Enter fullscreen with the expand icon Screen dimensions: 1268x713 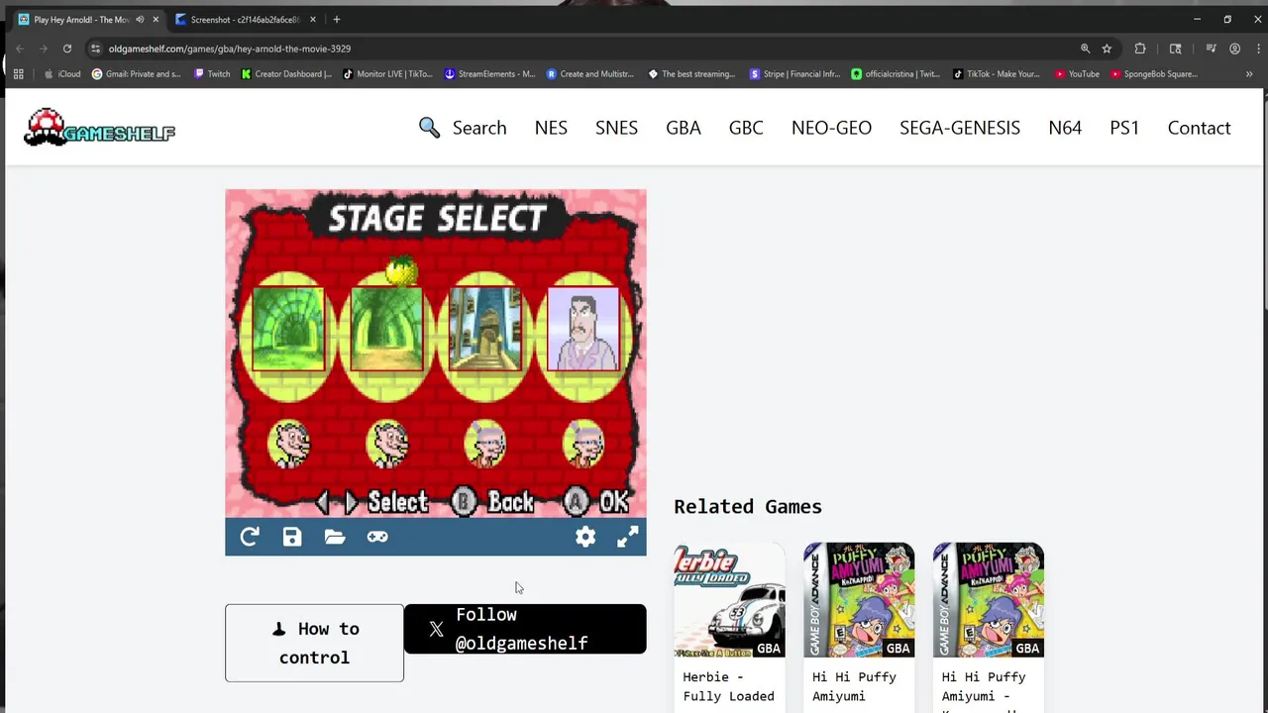coord(628,537)
